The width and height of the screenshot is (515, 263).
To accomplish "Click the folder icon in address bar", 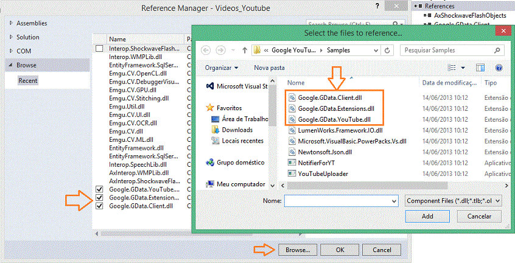I will pos(257,51).
